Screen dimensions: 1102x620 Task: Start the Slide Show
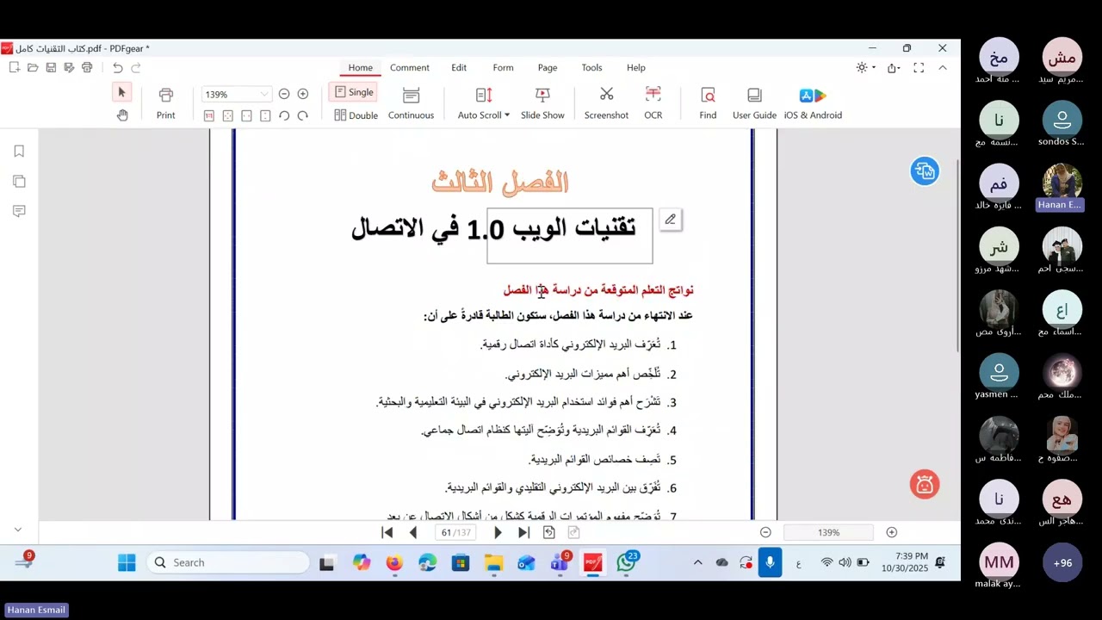(542, 102)
